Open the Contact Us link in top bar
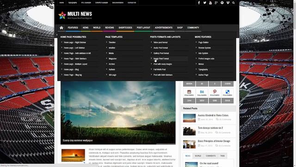Screen dimensions: 296x167 (132, 3)
